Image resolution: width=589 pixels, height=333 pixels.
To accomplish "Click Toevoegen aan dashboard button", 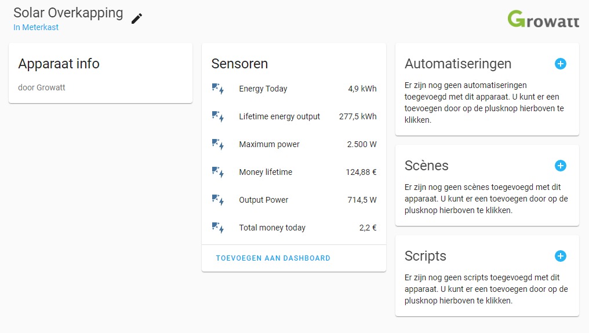I will coord(273,258).
